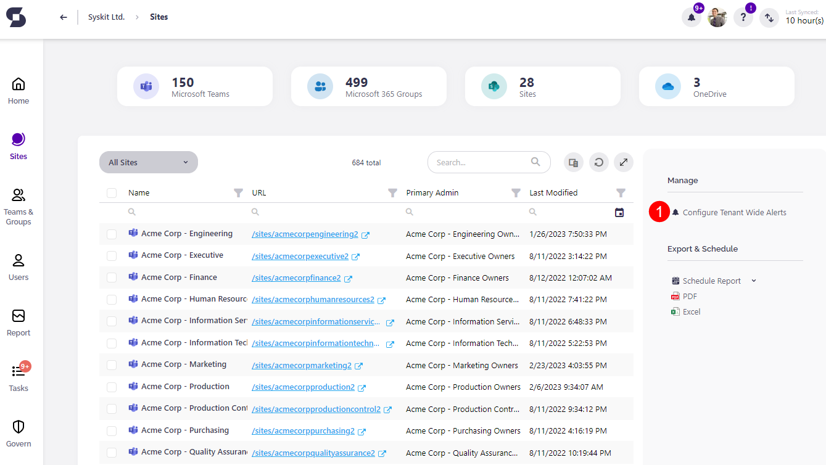
Task: Open the Last Modified date picker
Action: coord(619,212)
